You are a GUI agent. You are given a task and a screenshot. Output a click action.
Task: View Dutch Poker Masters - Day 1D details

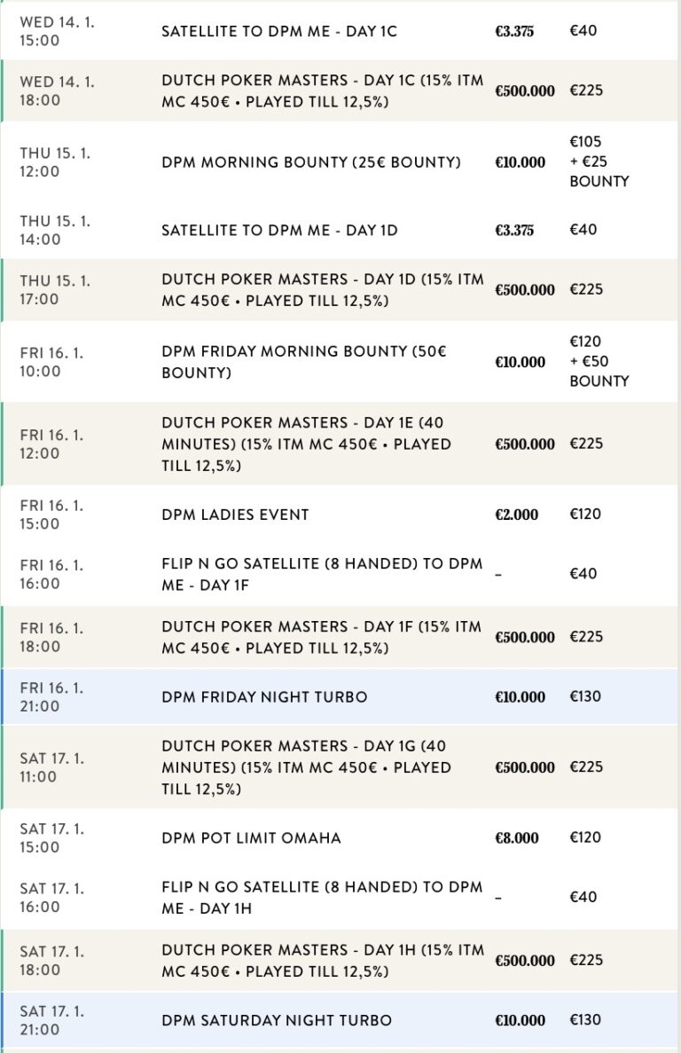tap(322, 289)
